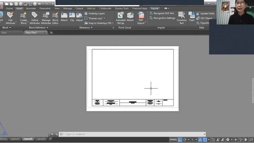Open the Parametric ribbon tab
The width and height of the screenshot is (254, 143).
click(x=45, y=8)
